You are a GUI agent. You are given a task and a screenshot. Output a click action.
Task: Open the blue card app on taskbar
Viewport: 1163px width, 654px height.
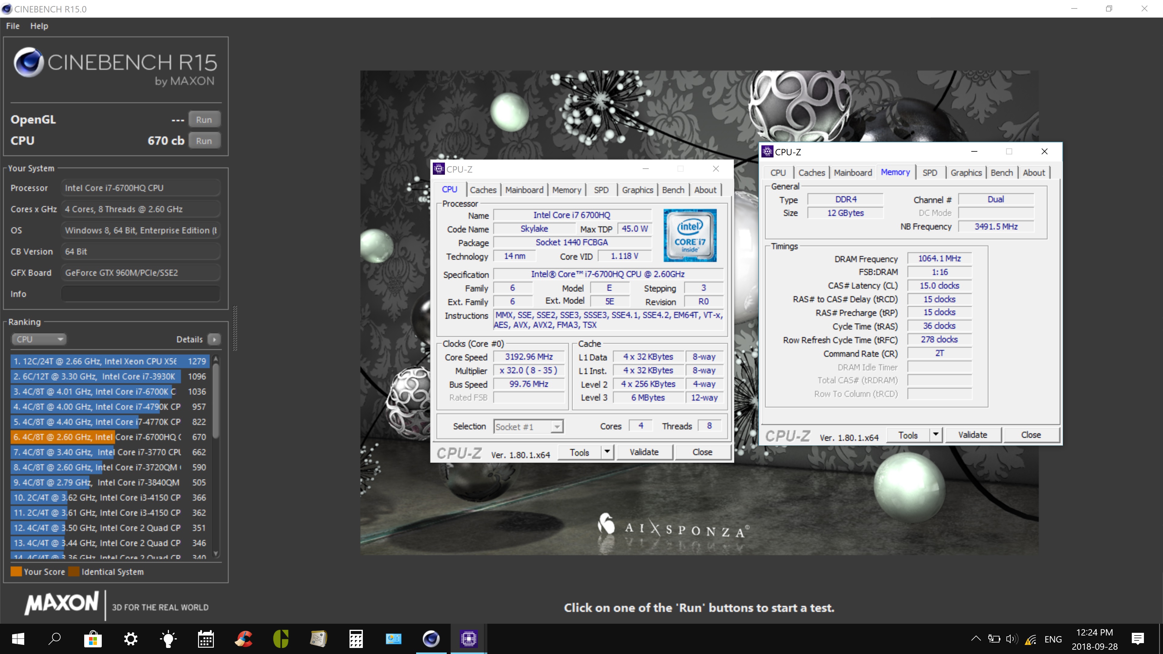click(394, 639)
